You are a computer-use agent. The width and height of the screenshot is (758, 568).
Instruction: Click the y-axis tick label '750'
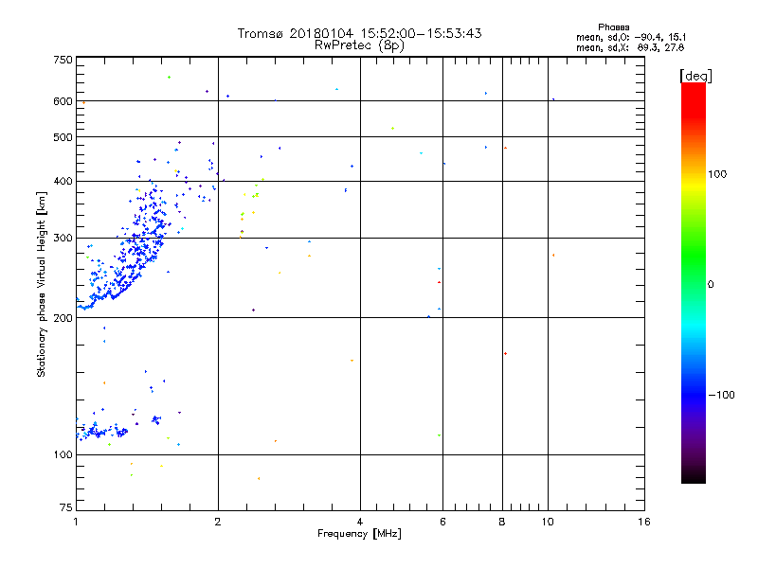coord(63,60)
